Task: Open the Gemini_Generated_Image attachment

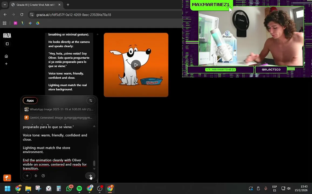Action: [x=59, y=118]
